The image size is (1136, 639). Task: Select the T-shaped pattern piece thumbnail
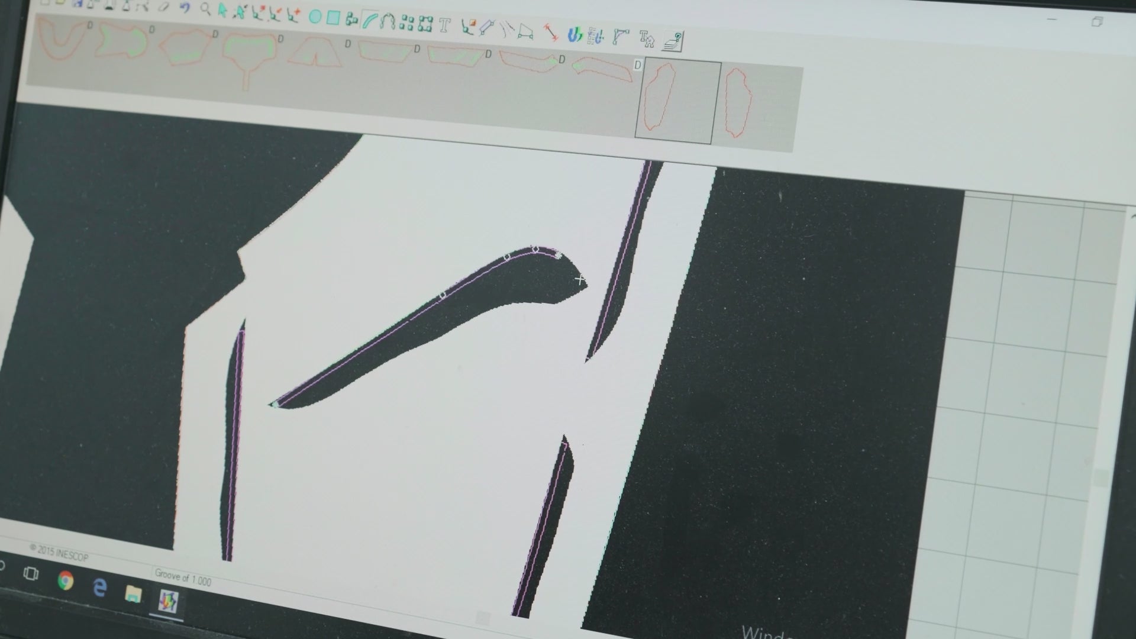(x=248, y=58)
